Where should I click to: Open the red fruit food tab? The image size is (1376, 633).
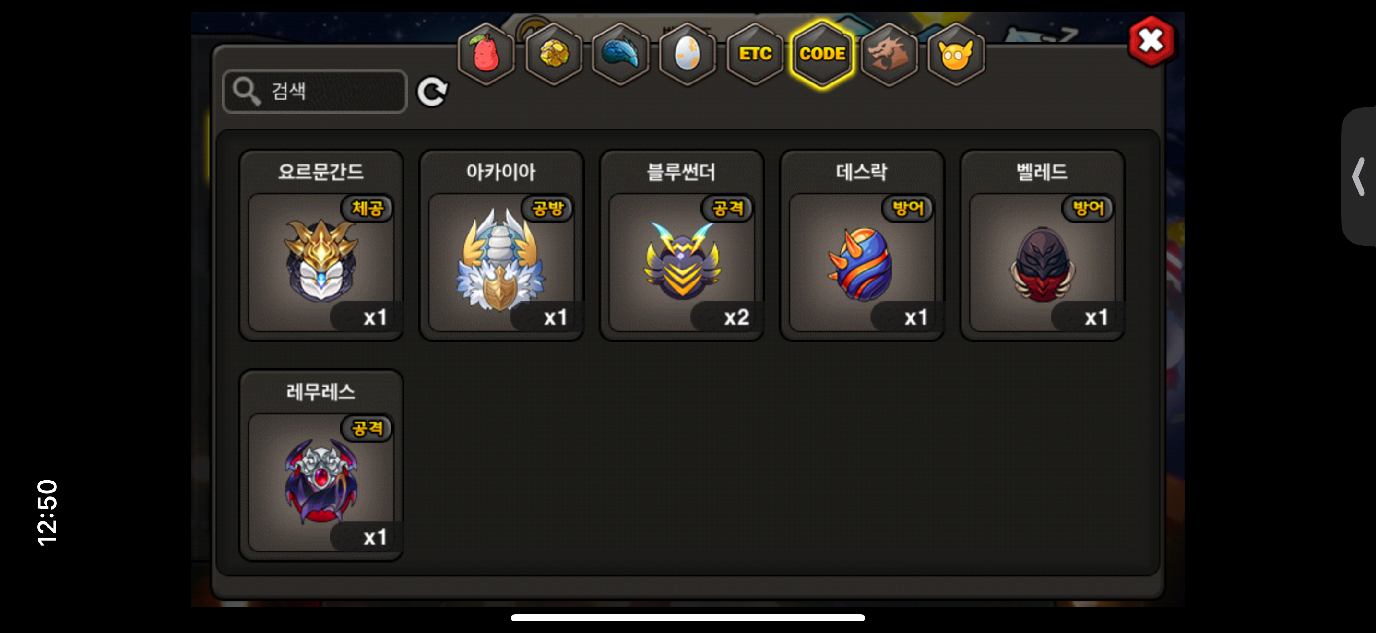(486, 54)
